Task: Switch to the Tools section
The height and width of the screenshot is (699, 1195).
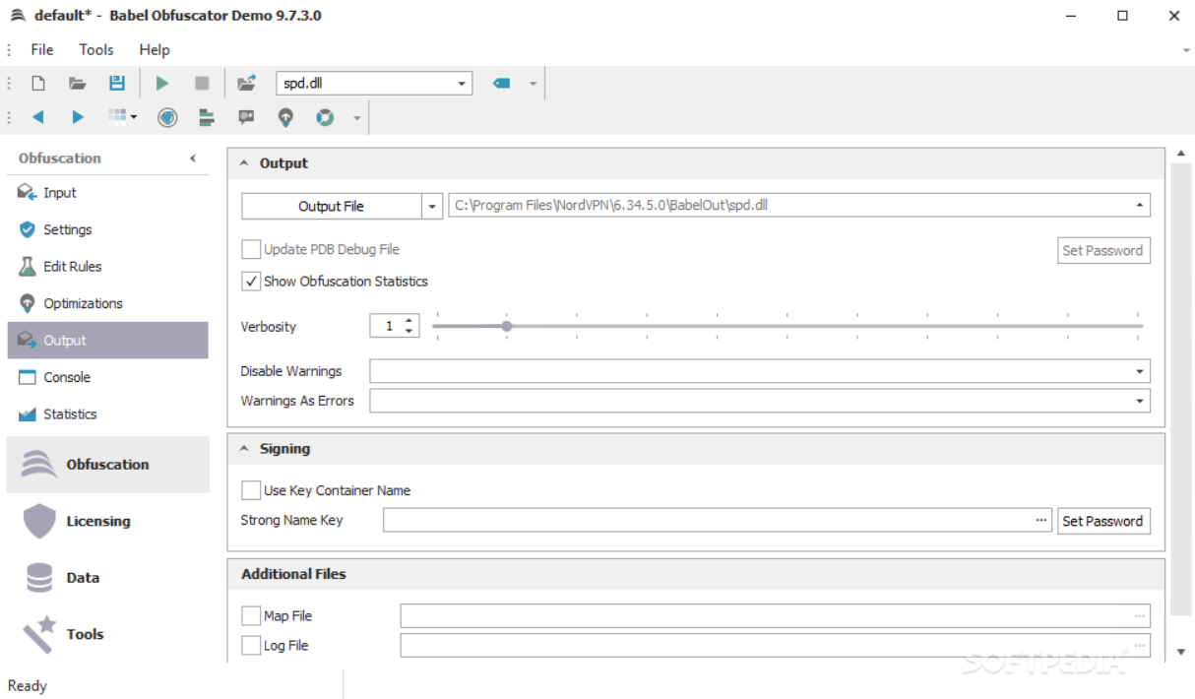Action: (x=107, y=634)
